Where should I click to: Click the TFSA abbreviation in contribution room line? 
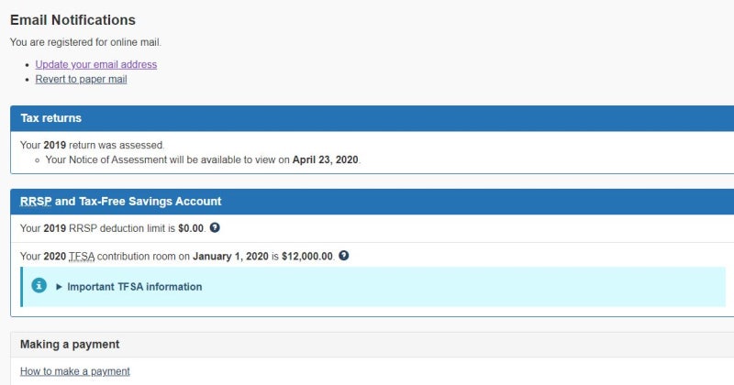pos(82,257)
